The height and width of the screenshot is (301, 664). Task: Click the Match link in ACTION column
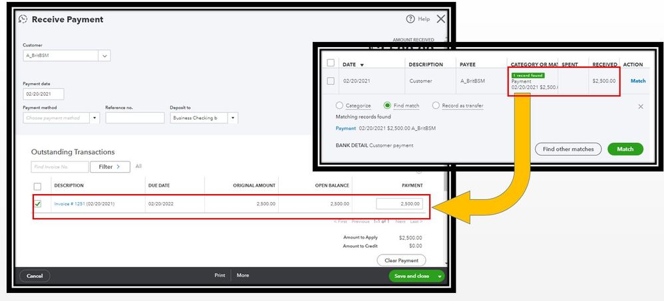(638, 81)
